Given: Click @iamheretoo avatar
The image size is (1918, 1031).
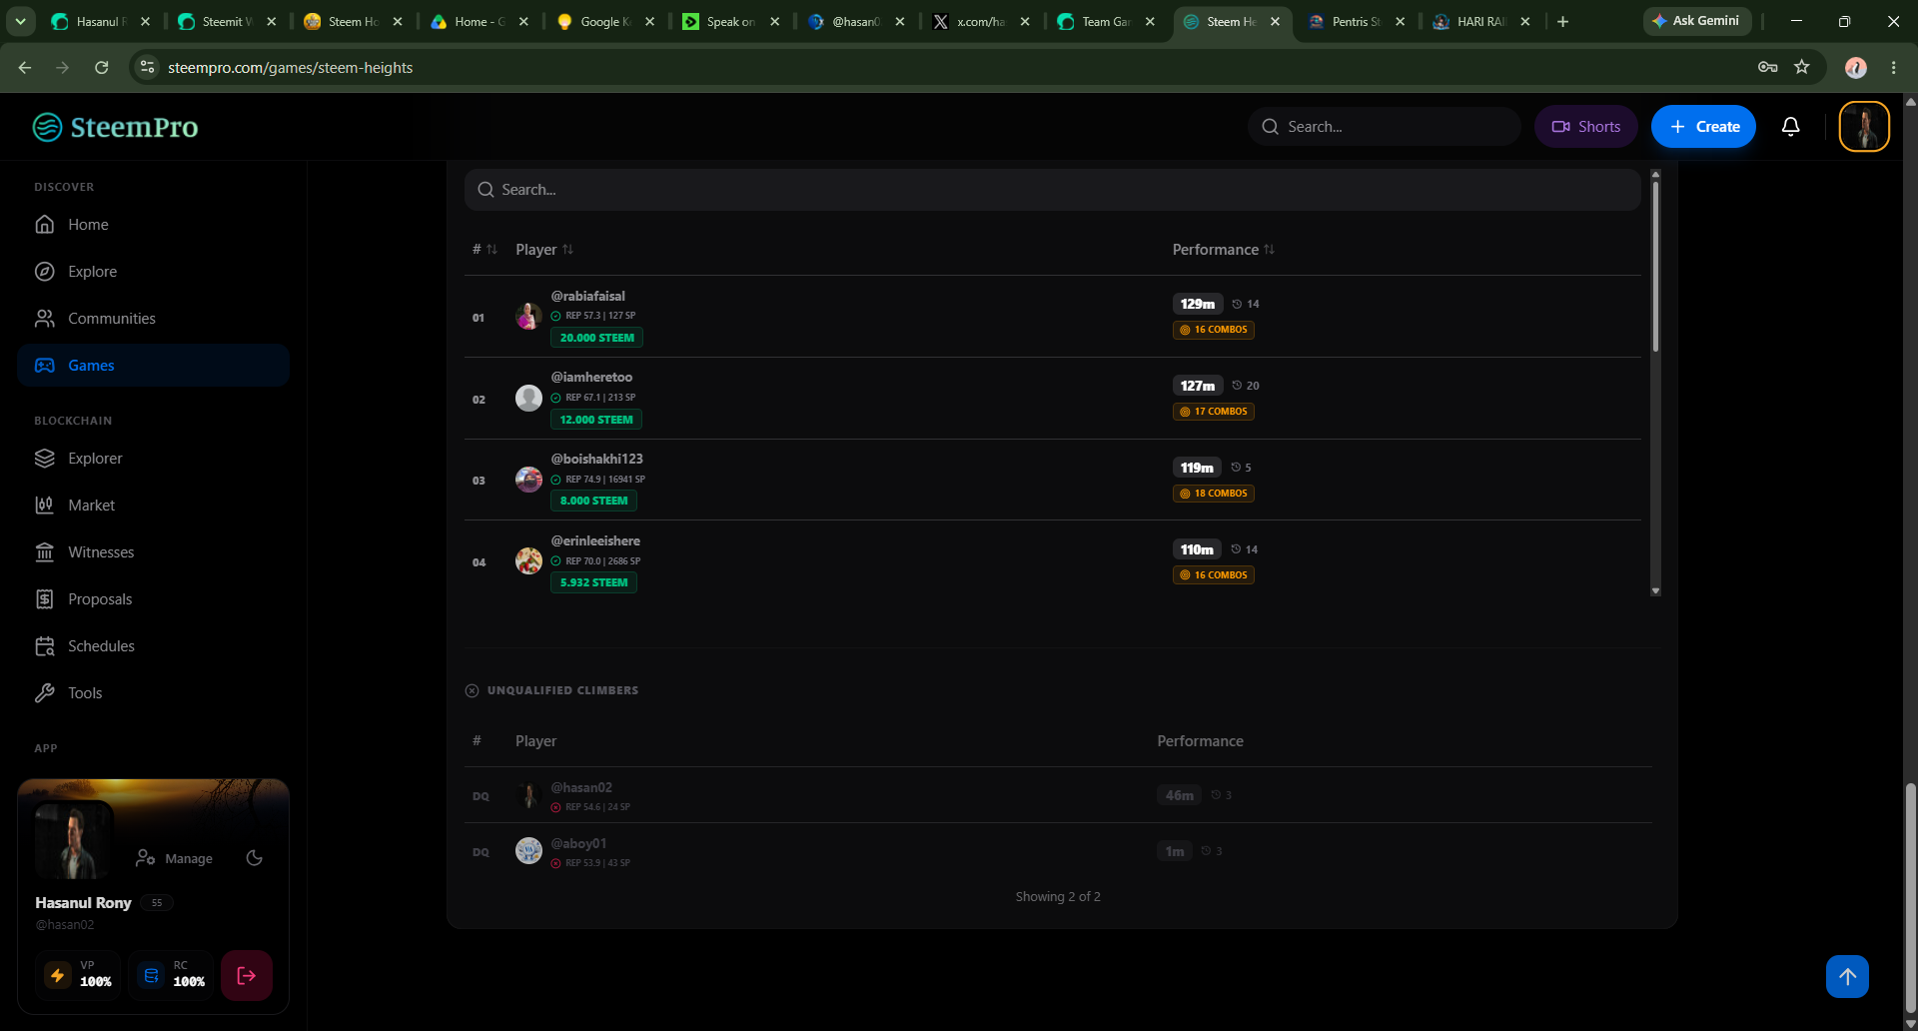Looking at the screenshot, I should click(x=528, y=399).
